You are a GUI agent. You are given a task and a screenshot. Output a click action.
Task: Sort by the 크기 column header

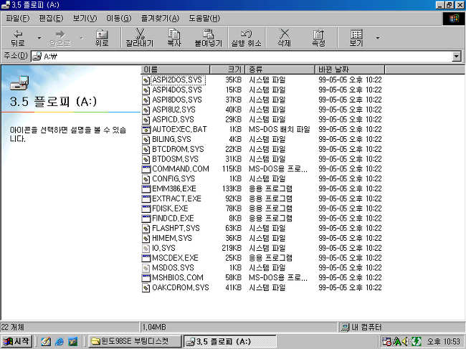[x=227, y=70]
